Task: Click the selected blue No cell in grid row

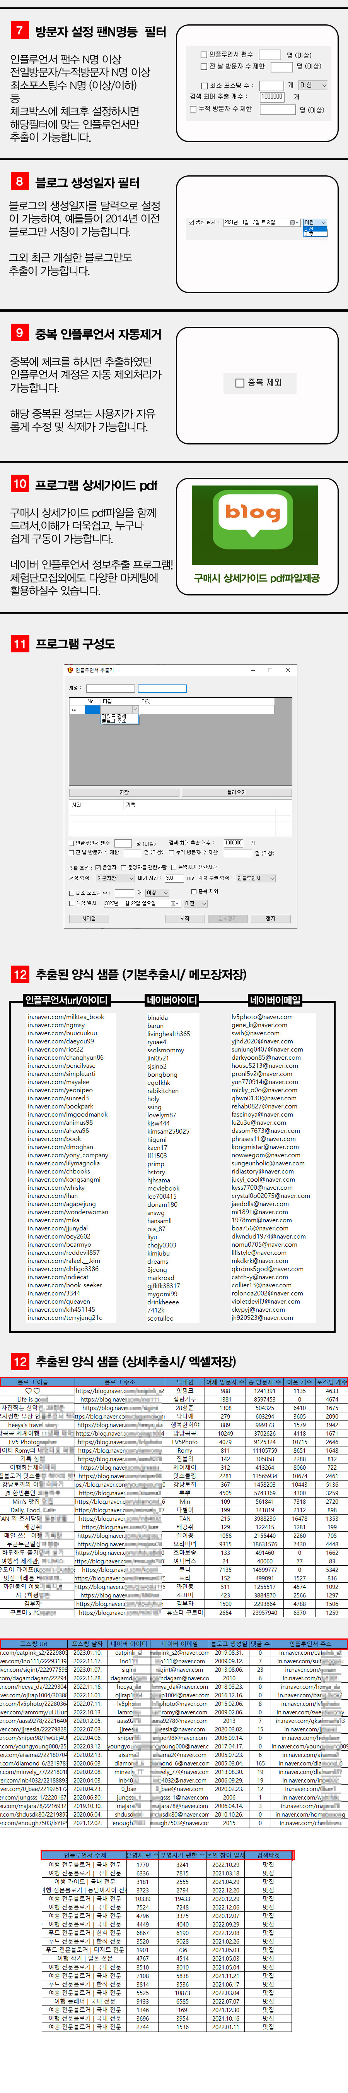Action: pos(92,709)
